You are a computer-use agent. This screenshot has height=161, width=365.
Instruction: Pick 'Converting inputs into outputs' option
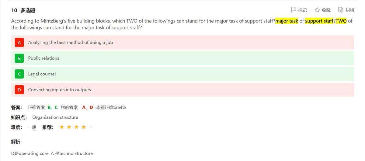(59, 90)
